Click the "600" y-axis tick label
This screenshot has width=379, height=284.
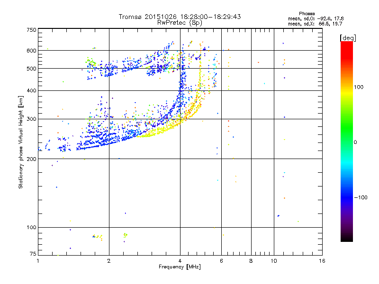(32, 51)
